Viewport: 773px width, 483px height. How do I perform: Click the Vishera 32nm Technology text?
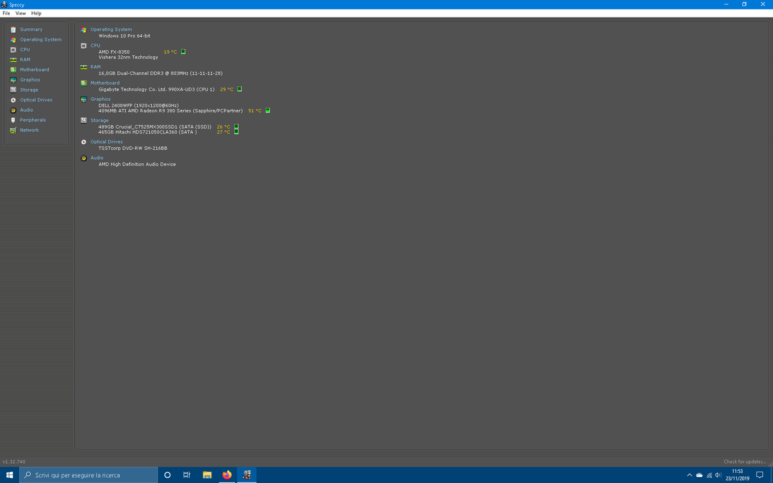pyautogui.click(x=128, y=57)
